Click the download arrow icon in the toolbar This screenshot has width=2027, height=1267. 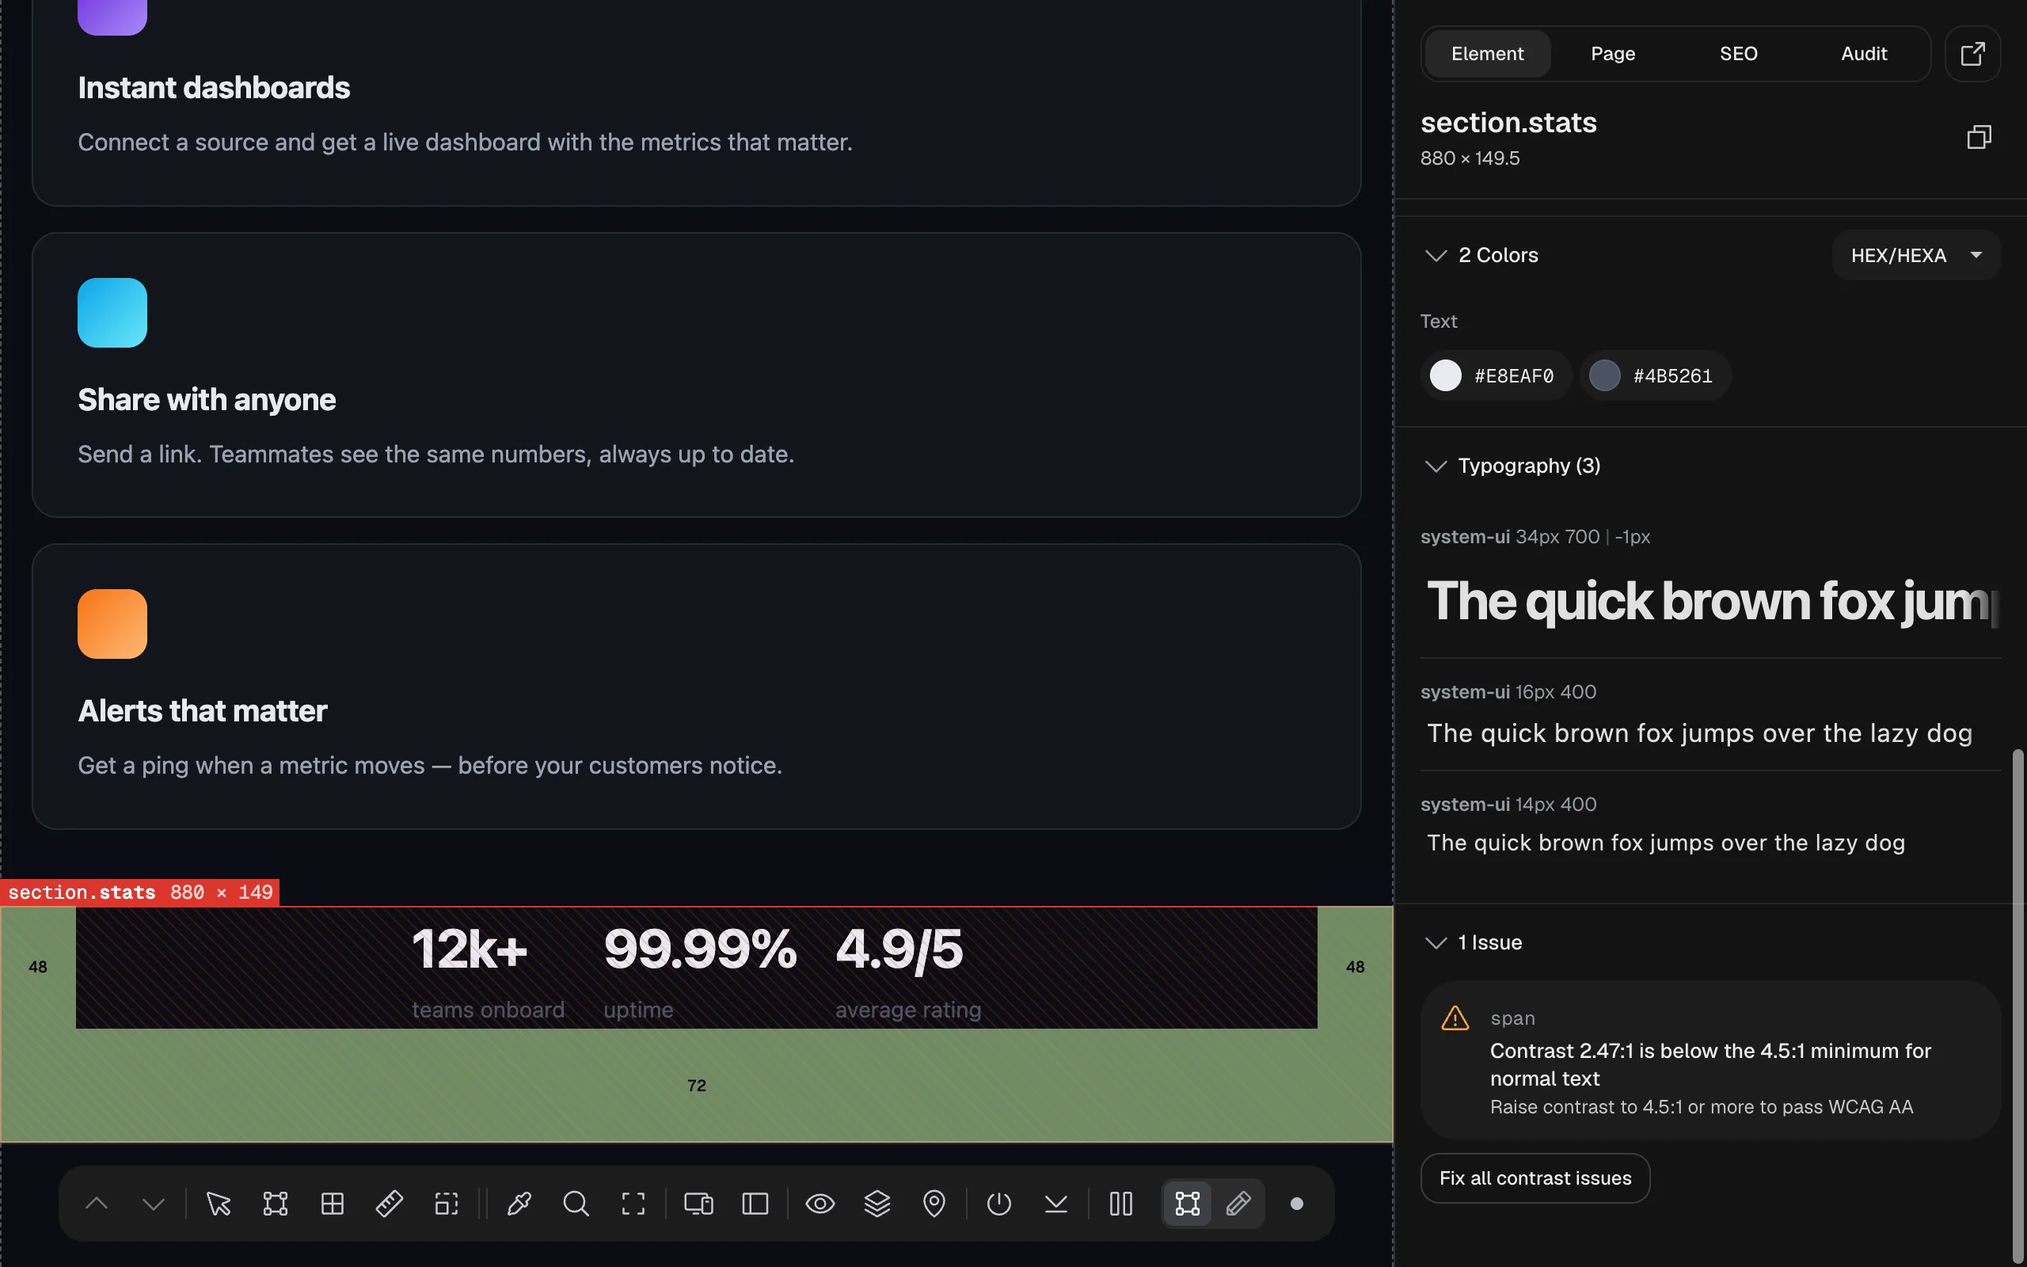coord(1056,1204)
